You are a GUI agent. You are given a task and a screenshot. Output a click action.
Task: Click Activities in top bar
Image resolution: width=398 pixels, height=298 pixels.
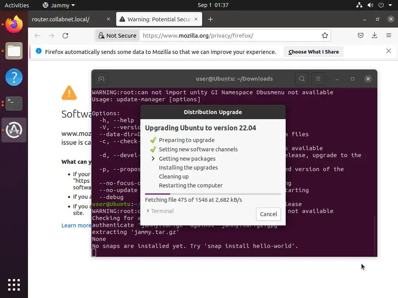pyautogui.click(x=17, y=5)
